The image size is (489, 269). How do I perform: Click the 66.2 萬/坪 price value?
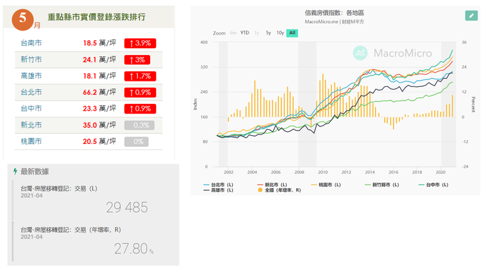click(99, 92)
